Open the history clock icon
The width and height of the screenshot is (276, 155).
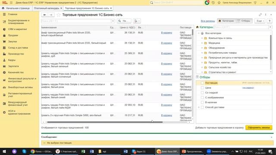(x=213, y=3)
